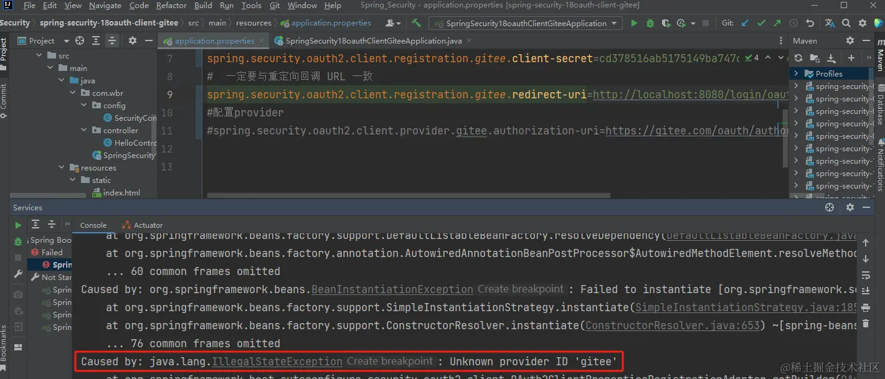Open the translate icon in toolbar

pyautogui.click(x=830, y=23)
